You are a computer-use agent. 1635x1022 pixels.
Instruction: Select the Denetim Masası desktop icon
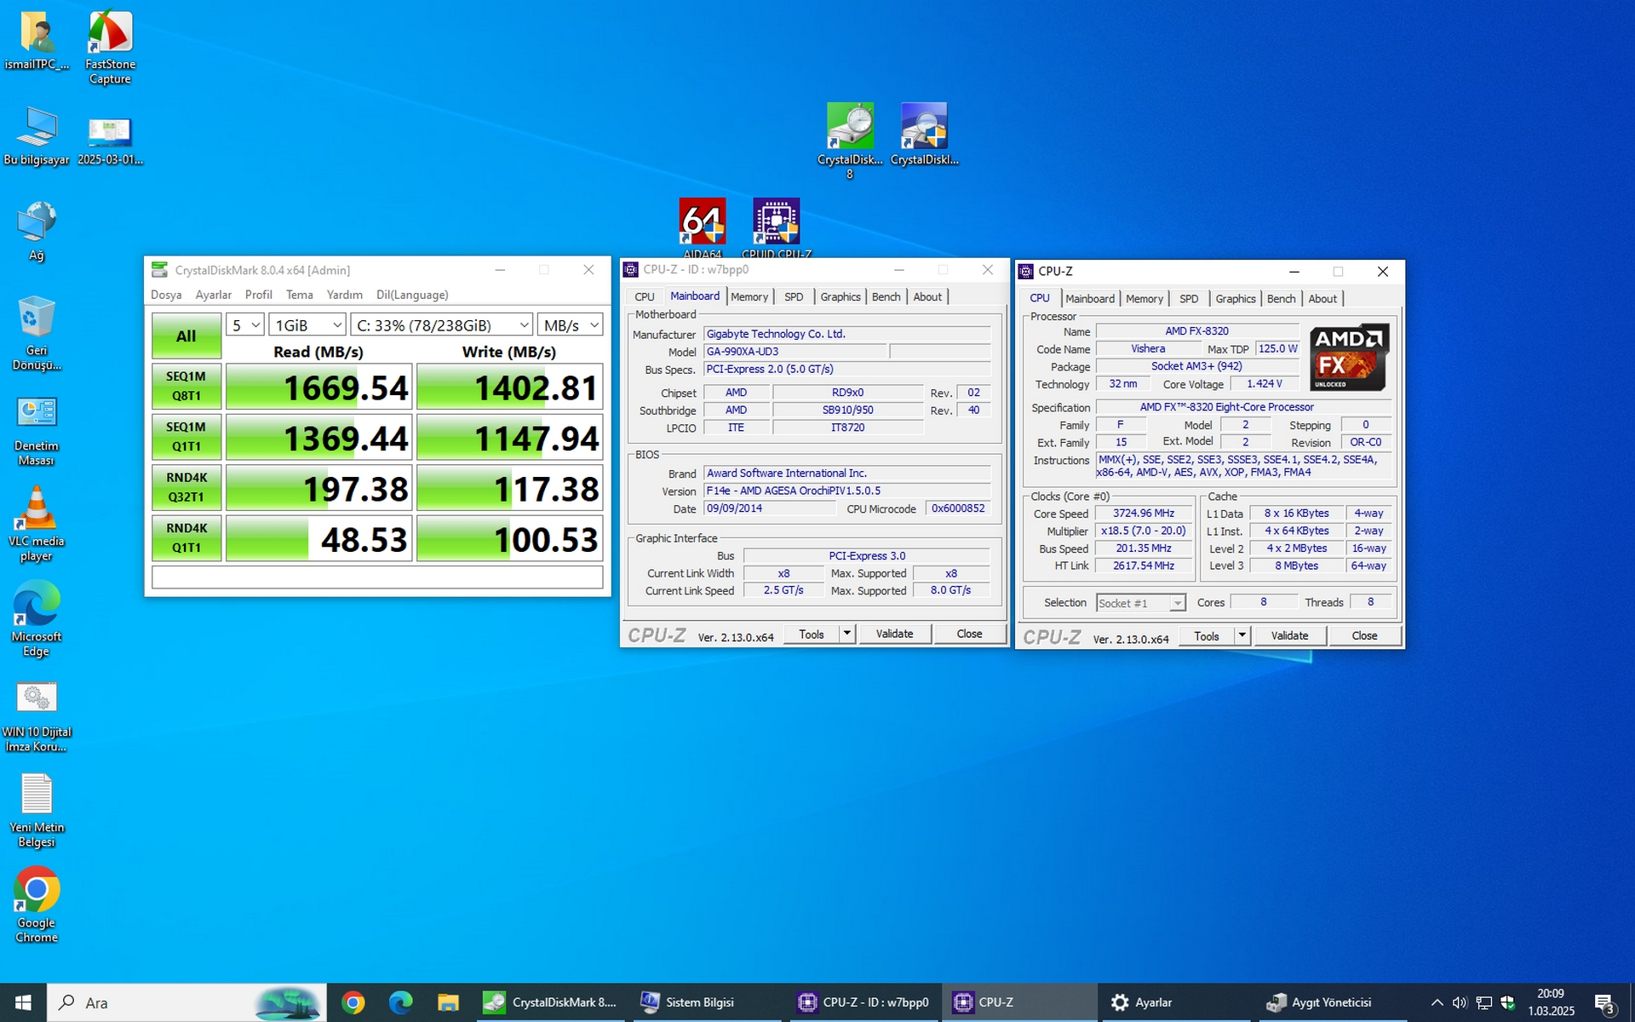tap(37, 430)
